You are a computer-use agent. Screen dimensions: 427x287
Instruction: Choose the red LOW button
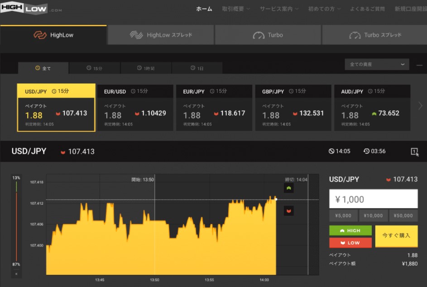(350, 243)
